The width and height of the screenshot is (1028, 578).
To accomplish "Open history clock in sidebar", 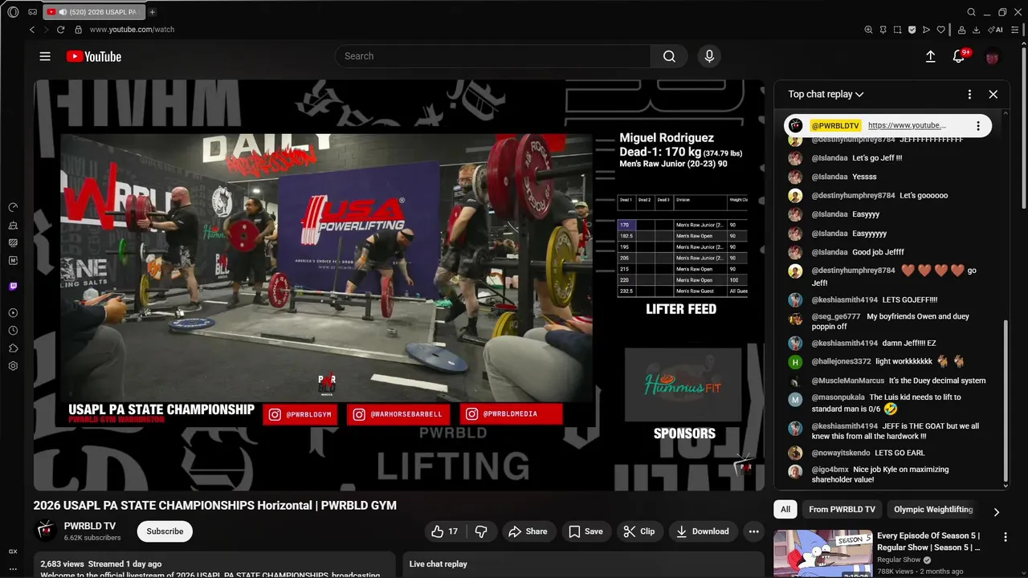I will point(13,330).
